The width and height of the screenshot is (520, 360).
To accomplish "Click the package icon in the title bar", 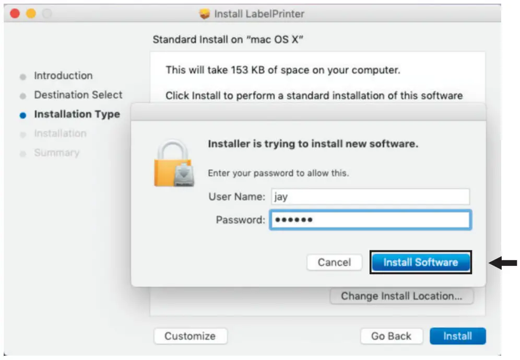I will point(205,14).
